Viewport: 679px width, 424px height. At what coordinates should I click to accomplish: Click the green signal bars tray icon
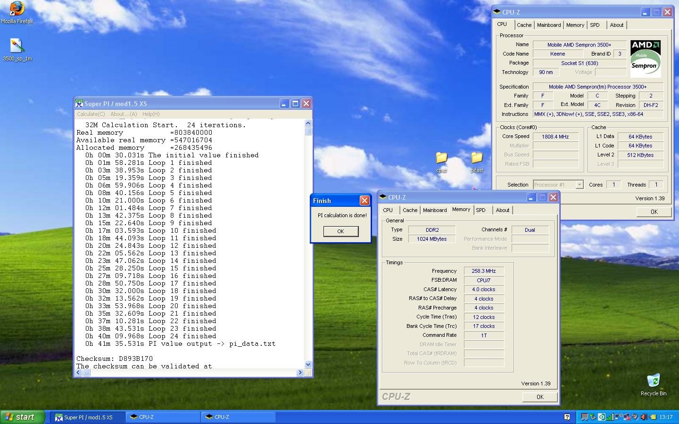click(610, 417)
